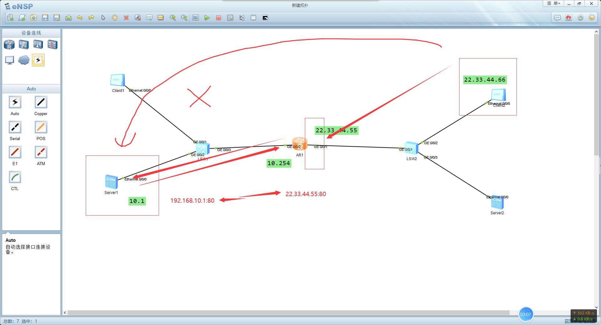Image resolution: width=601 pixels, height=325 pixels.
Task: Select the Server1 device
Action: tap(111, 182)
